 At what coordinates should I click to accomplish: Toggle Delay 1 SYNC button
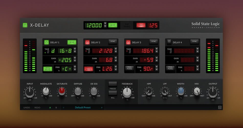[72, 42]
